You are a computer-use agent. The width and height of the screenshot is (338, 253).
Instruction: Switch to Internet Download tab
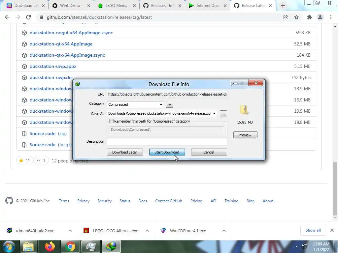click(207, 6)
